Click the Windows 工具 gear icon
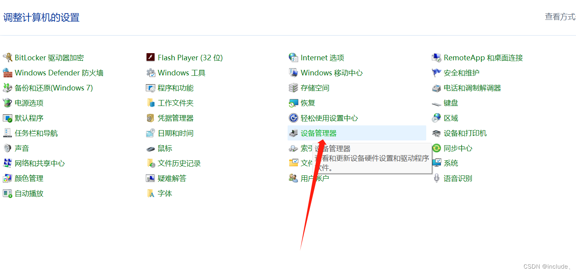Viewport: 576px width, 273px height. click(x=151, y=73)
